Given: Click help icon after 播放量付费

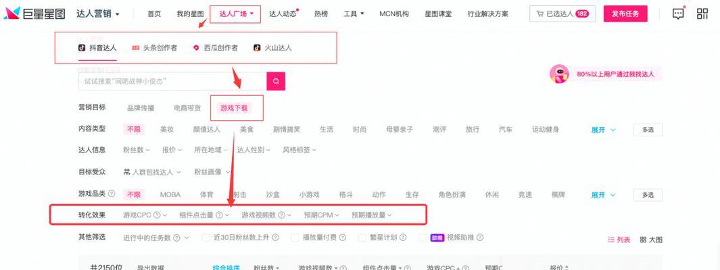Looking at the screenshot, I should point(343,238).
